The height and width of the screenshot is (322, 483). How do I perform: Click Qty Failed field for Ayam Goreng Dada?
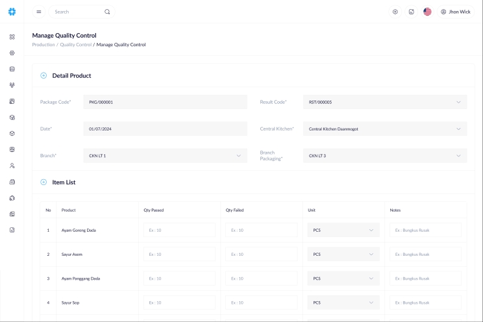(x=262, y=230)
